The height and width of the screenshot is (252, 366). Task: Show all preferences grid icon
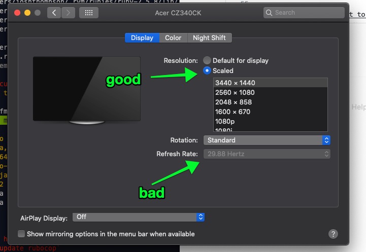click(89, 13)
